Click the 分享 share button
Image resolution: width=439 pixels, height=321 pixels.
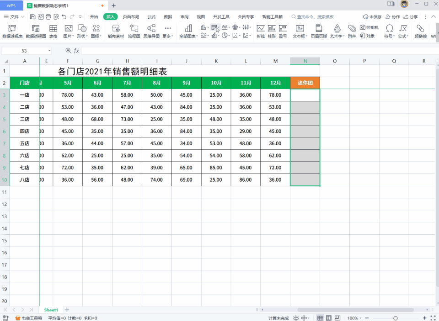[x=410, y=17]
